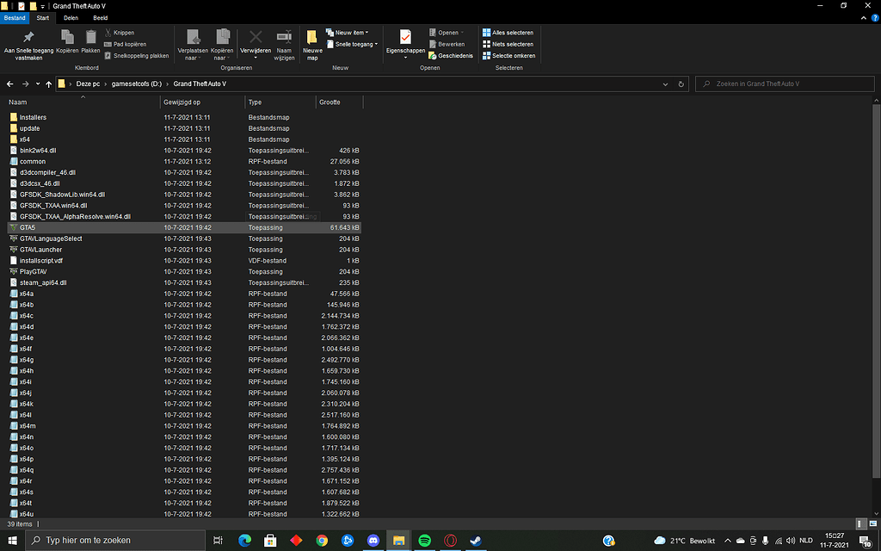Switch to the Beeld ribbon tab

pyautogui.click(x=101, y=18)
